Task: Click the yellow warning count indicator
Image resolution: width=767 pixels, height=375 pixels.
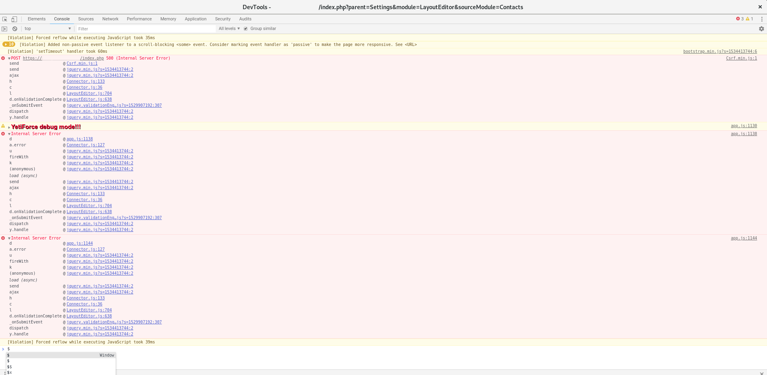Action: tap(749, 19)
